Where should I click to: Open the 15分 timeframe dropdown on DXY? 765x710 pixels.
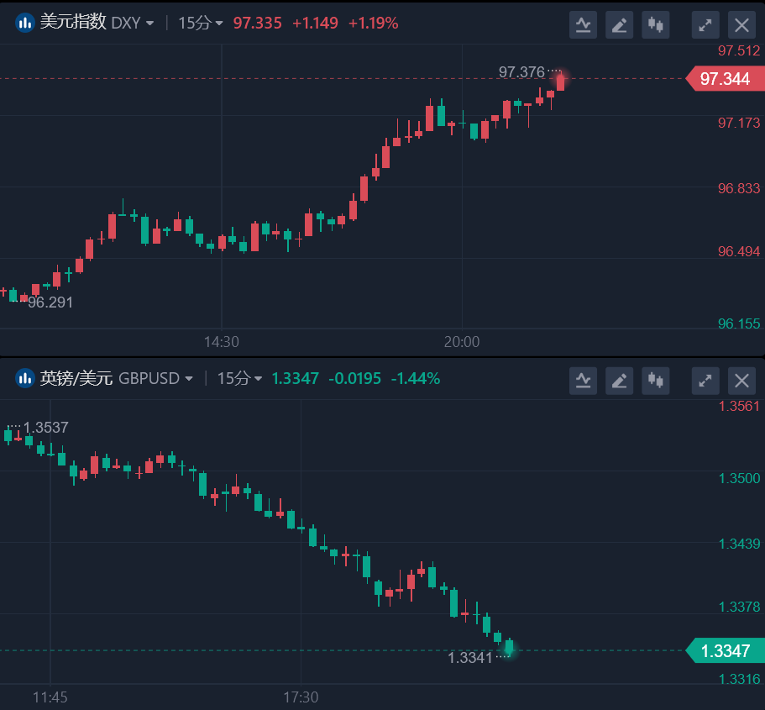coord(201,23)
